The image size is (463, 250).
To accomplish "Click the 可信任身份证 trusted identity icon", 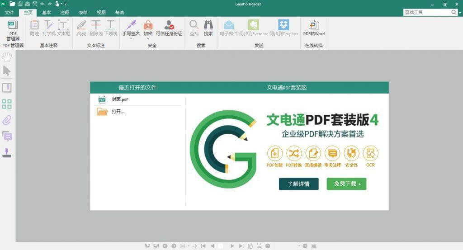I will (x=169, y=28).
